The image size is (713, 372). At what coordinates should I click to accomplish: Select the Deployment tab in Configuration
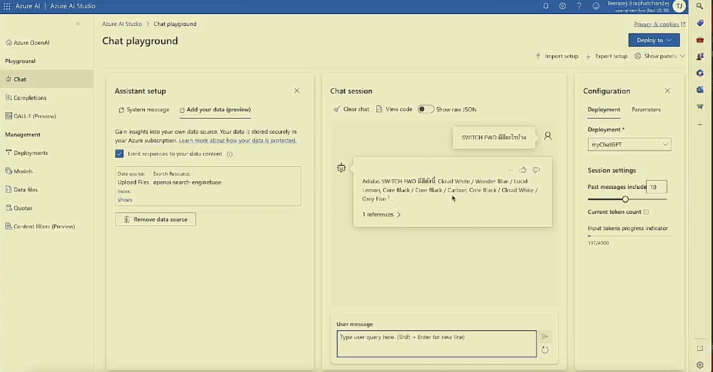click(604, 109)
